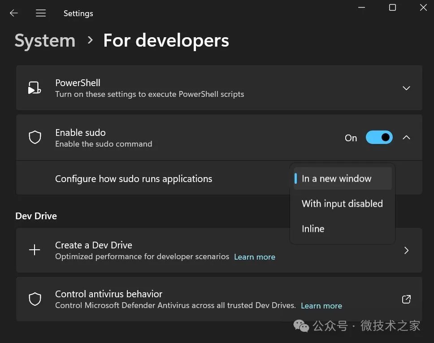The height and width of the screenshot is (343, 434).
Task: Turn off the Enable sudo toggle
Action: (379, 137)
